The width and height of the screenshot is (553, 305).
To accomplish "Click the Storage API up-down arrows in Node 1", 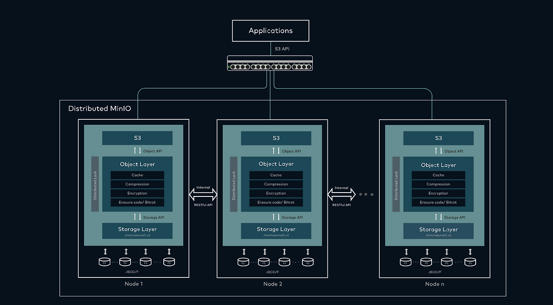I will click(x=137, y=217).
